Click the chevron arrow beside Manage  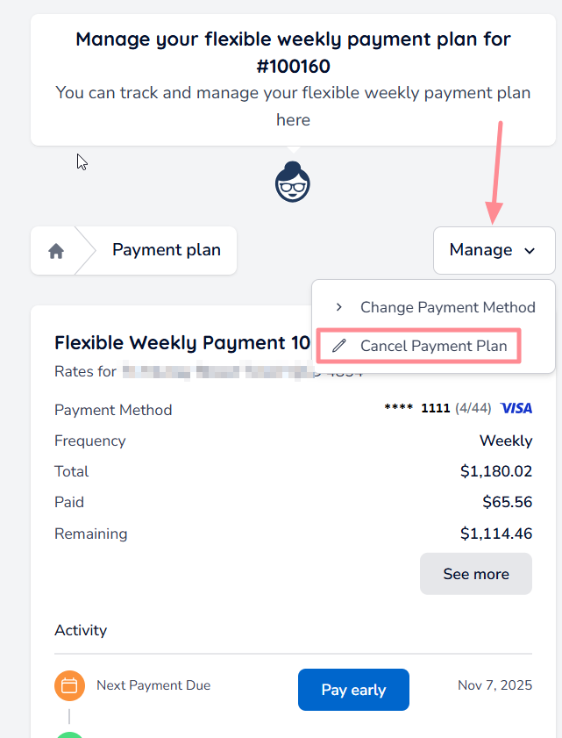point(530,251)
